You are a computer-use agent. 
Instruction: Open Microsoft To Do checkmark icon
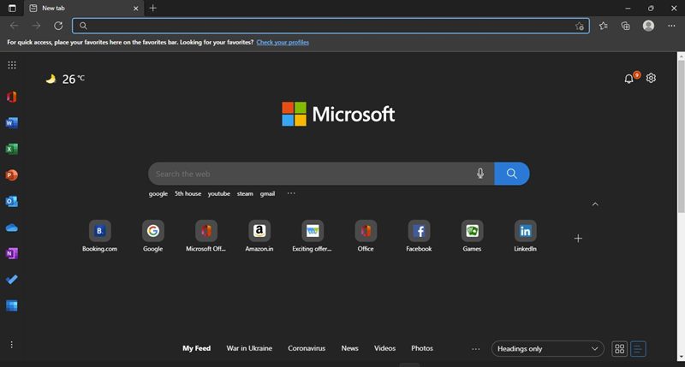(12, 279)
